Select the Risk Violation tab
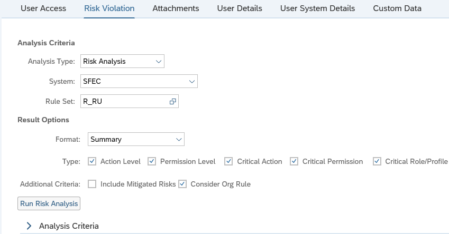449x234 pixels. pos(109,8)
